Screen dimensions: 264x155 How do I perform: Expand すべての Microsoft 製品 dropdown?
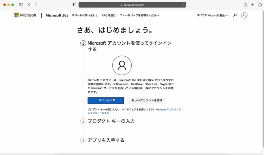pyautogui.click(x=213, y=15)
